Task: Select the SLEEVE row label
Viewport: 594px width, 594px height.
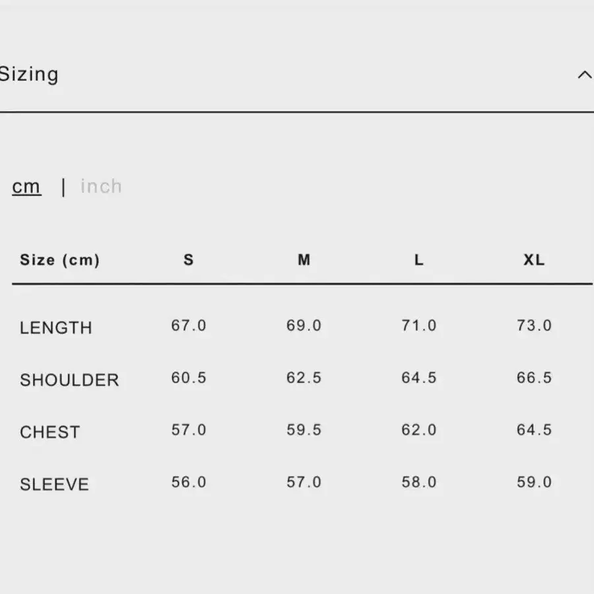Action: [54, 484]
